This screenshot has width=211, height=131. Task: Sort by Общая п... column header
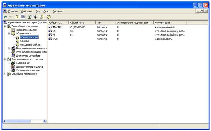(x=58, y=23)
